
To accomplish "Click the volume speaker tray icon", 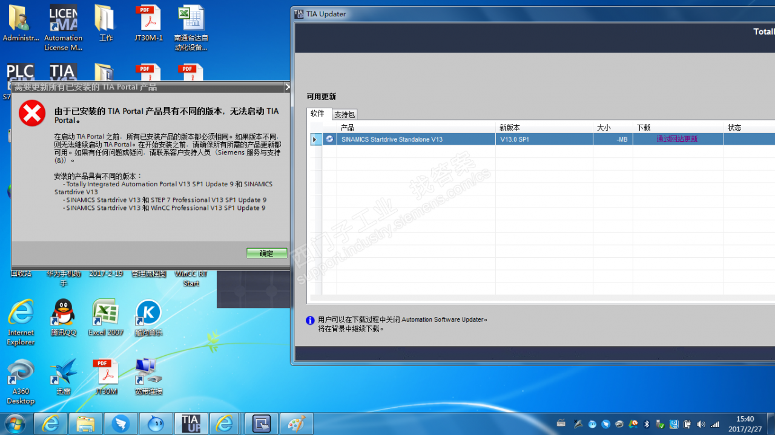I will click(701, 424).
